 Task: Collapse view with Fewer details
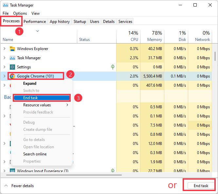pyautogui.click(x=19, y=185)
